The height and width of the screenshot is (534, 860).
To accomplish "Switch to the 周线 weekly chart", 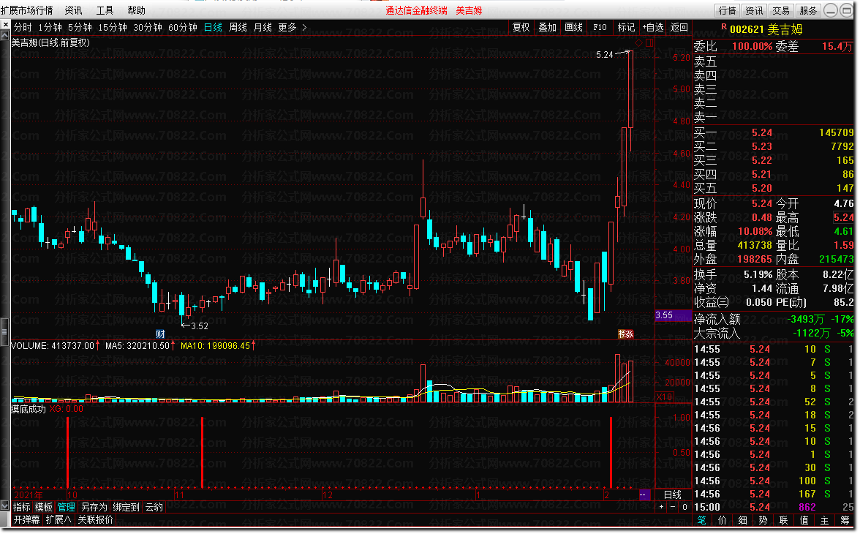I will [238, 27].
